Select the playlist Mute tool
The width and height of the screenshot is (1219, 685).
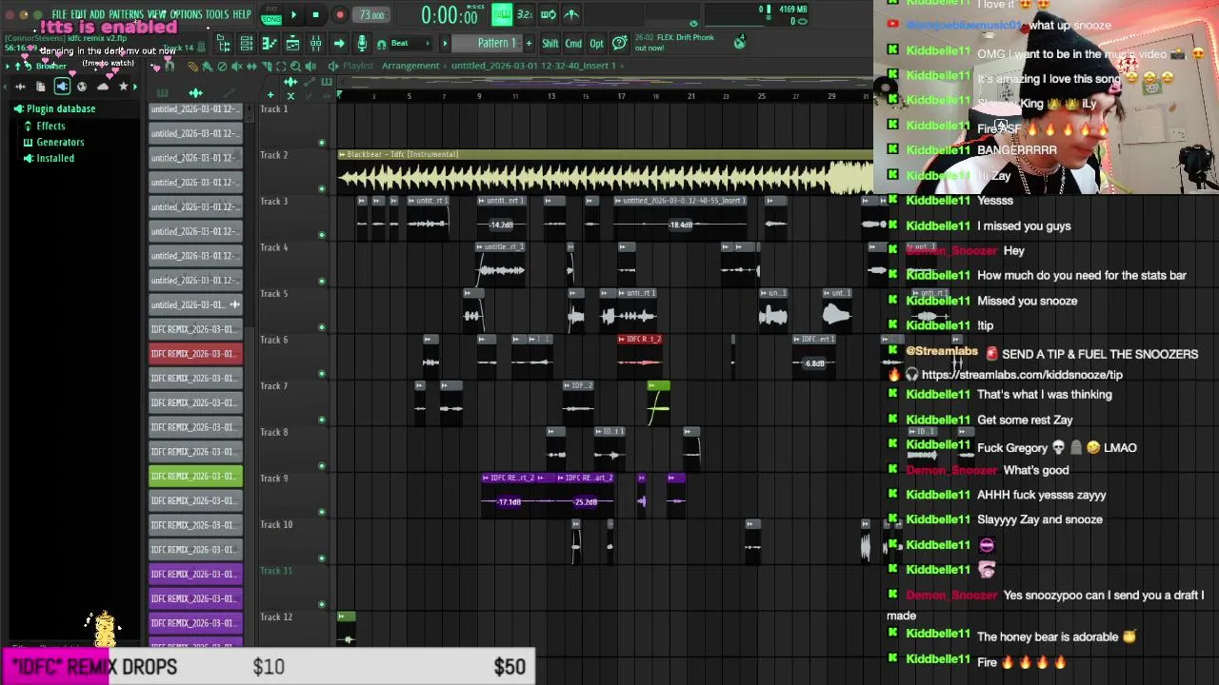click(x=236, y=67)
